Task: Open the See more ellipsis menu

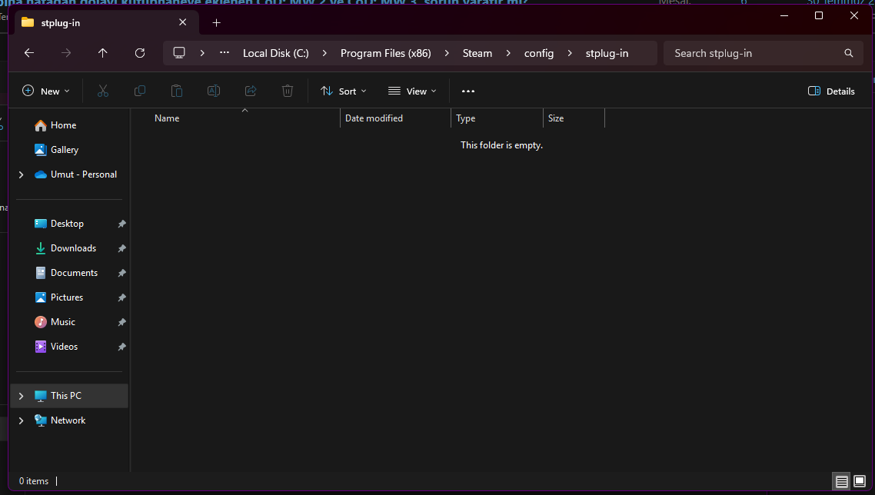Action: click(468, 91)
